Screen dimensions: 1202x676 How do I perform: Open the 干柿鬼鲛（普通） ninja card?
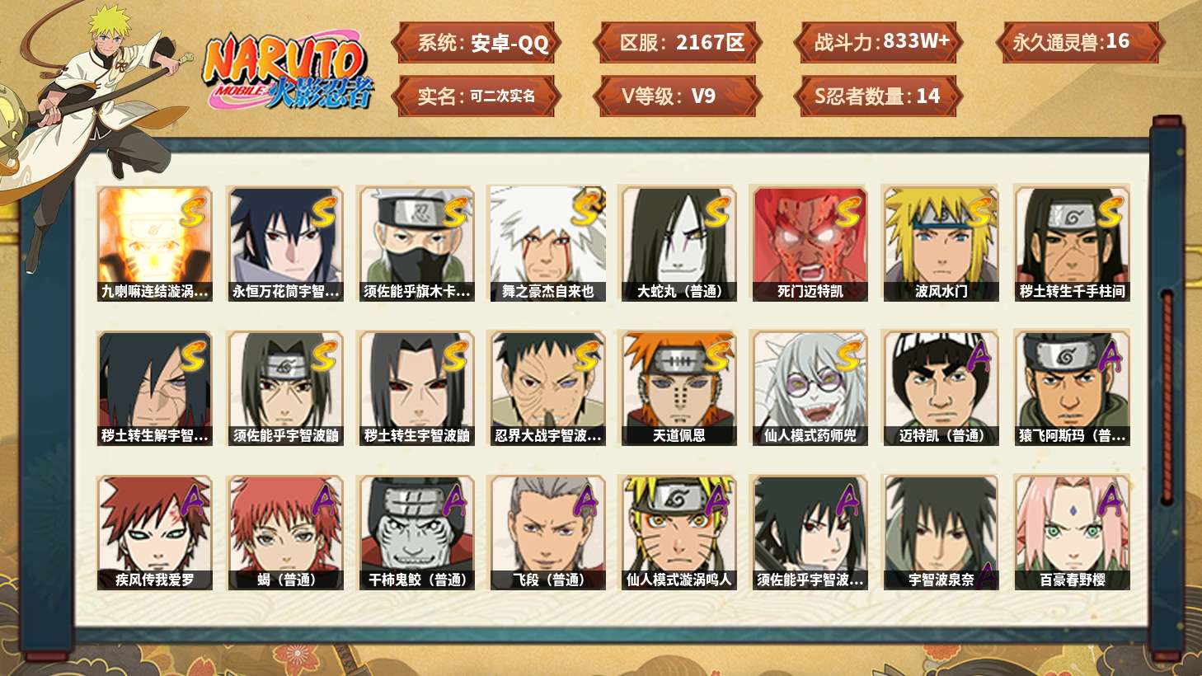(416, 533)
